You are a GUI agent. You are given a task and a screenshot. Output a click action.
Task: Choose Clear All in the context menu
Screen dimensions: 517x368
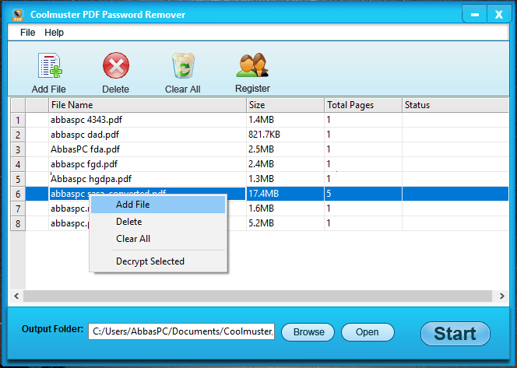point(158,239)
